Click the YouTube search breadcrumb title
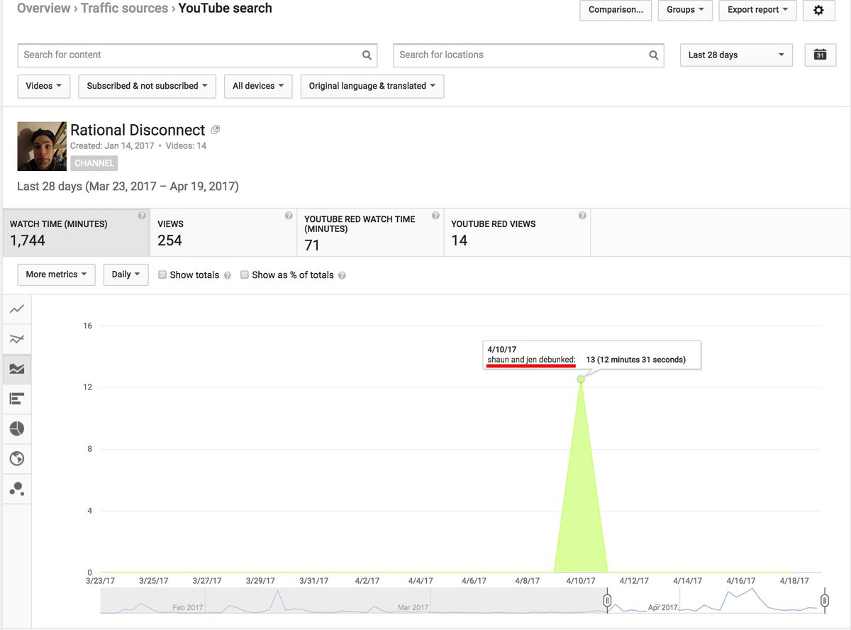The width and height of the screenshot is (851, 630). click(225, 9)
